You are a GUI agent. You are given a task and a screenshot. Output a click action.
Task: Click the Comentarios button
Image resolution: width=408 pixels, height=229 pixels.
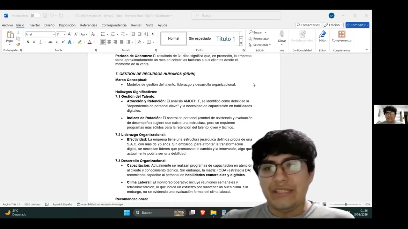[x=308, y=25]
